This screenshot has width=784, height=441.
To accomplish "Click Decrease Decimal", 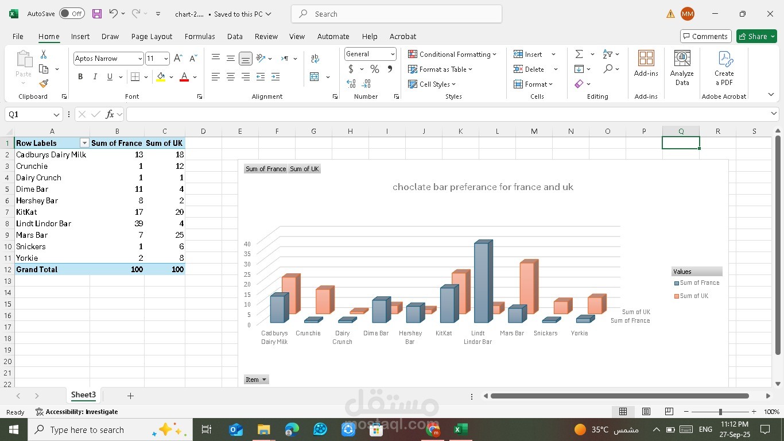I will (366, 84).
